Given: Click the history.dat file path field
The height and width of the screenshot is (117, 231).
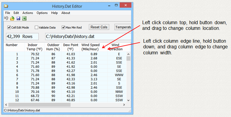Looking at the screenshot, I should 88,36.
